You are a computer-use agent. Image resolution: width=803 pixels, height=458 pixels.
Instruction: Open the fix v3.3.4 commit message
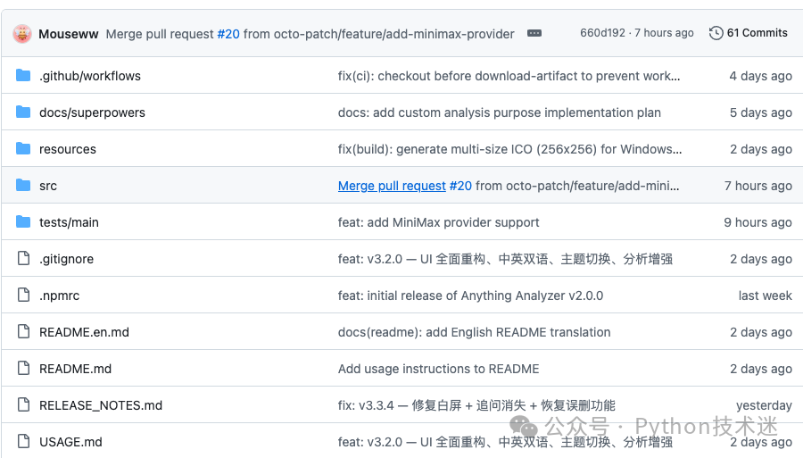[476, 405]
